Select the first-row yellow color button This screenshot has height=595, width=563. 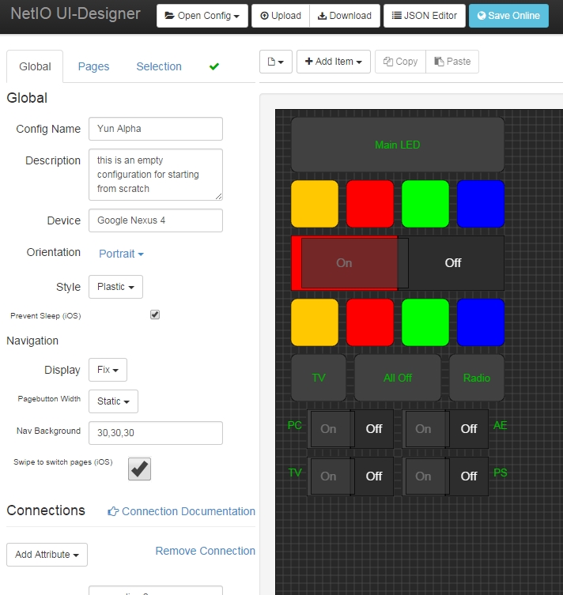click(315, 204)
